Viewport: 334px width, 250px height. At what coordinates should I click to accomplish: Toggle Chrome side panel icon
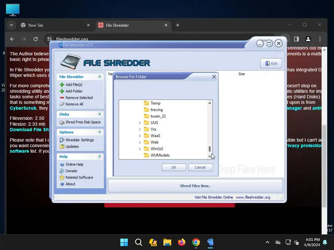pos(296,39)
